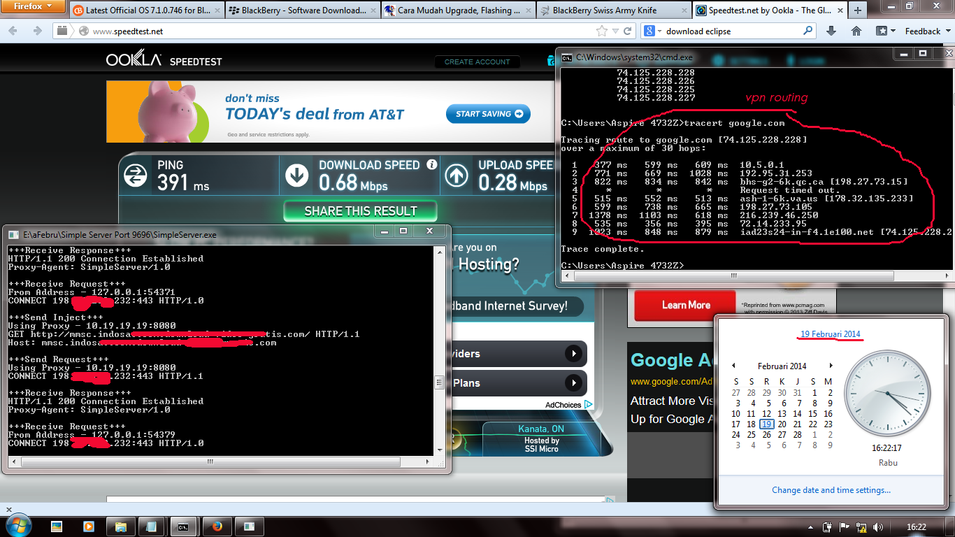The image size is (955, 537).
Task: Open Change date and time settings
Action: (831, 490)
